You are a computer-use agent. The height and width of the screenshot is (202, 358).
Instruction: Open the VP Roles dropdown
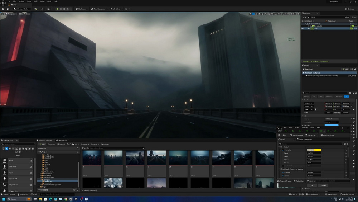(116, 9)
